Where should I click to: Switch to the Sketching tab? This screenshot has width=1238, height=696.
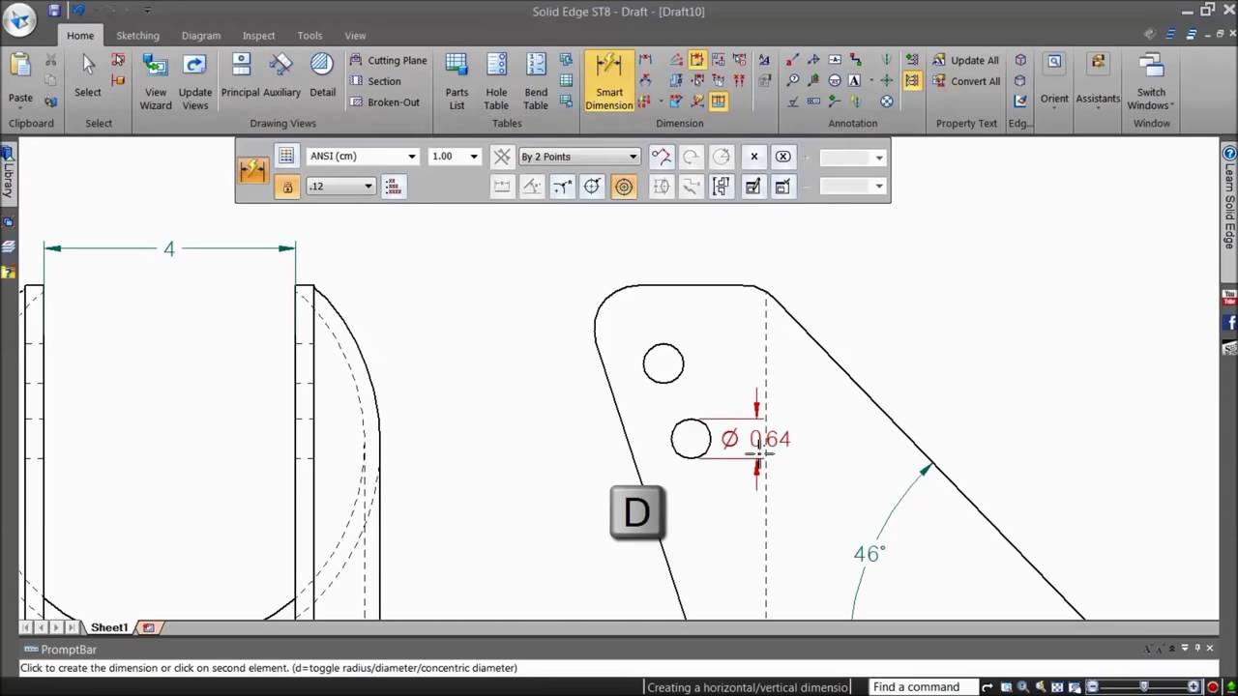point(137,36)
